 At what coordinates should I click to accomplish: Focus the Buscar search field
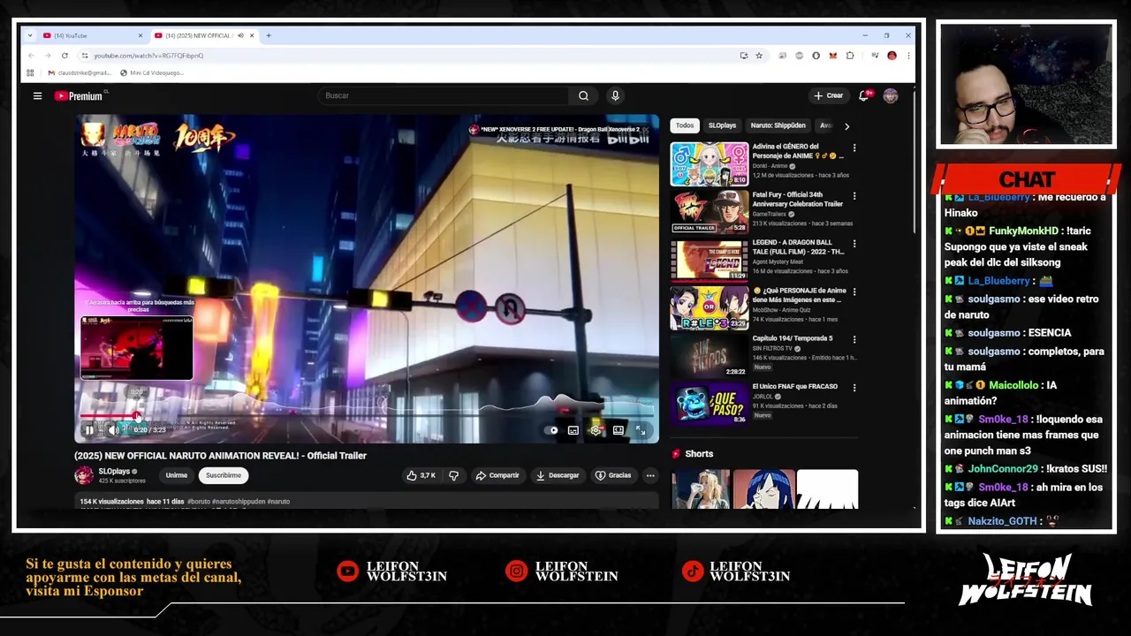444,95
